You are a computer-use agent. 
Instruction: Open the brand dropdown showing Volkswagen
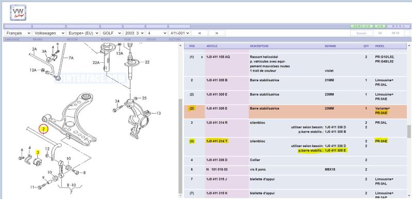[x=49, y=33]
